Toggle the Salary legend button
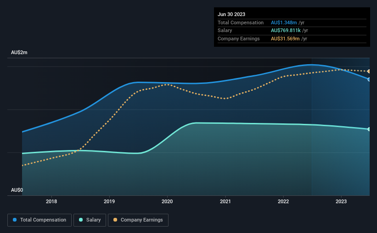377x233 pixels. pyautogui.click(x=90, y=220)
